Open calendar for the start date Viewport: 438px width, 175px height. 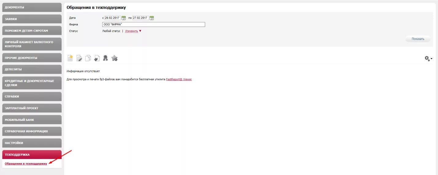click(x=124, y=18)
